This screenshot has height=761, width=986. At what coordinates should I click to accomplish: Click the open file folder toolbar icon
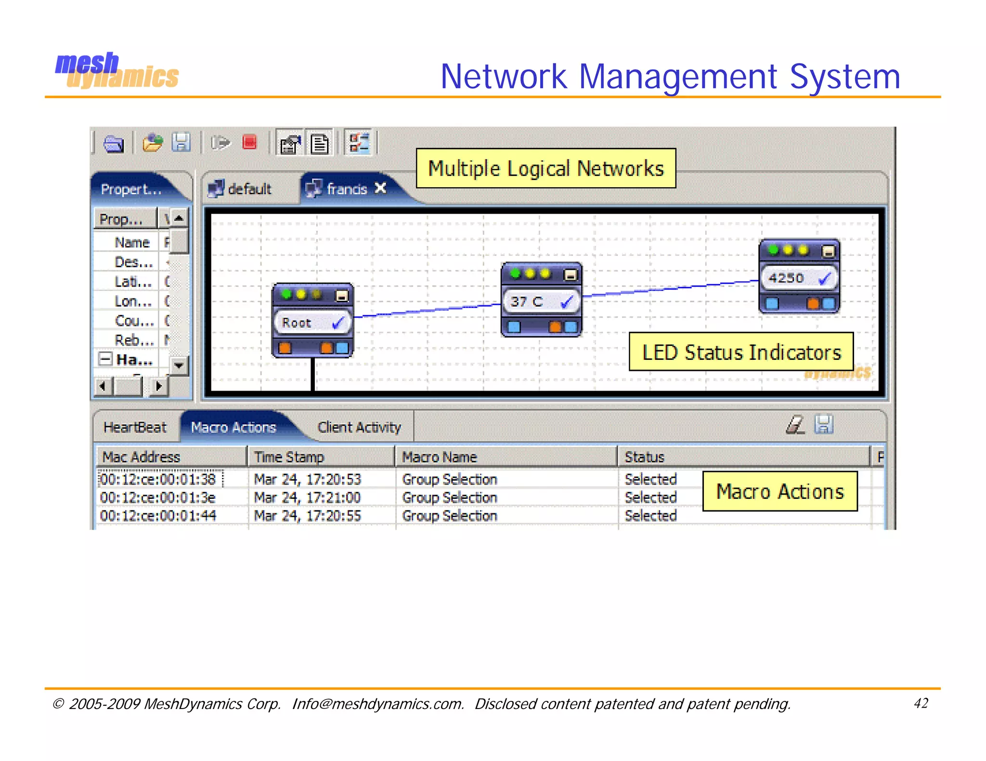[x=153, y=142]
